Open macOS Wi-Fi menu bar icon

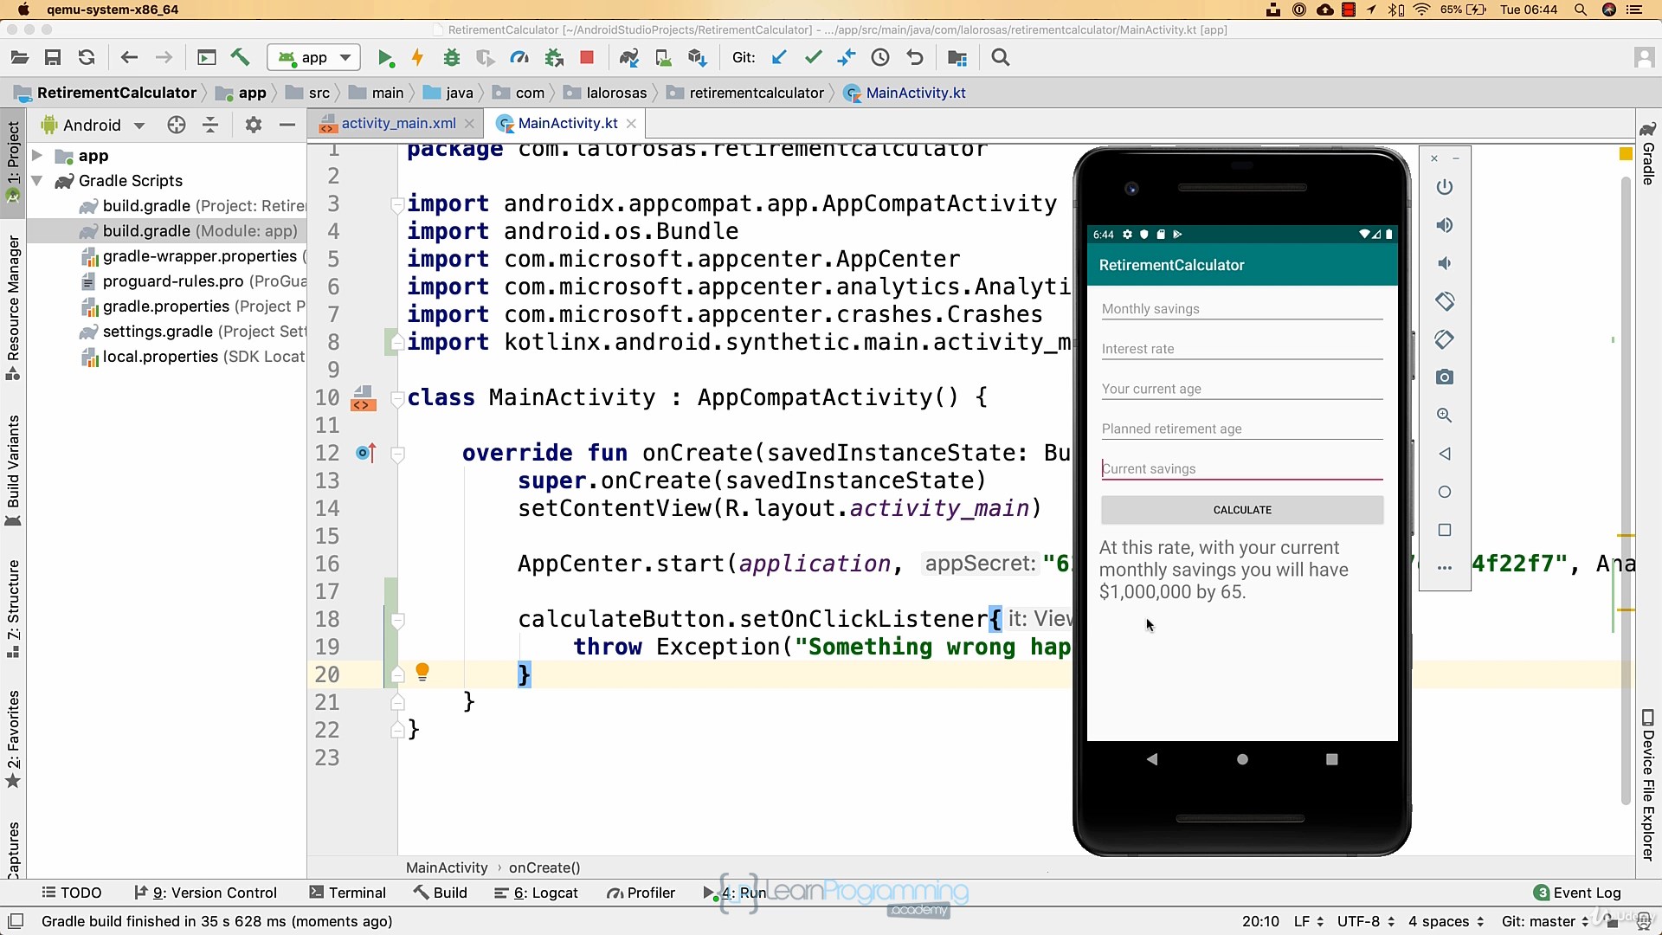[1422, 10]
